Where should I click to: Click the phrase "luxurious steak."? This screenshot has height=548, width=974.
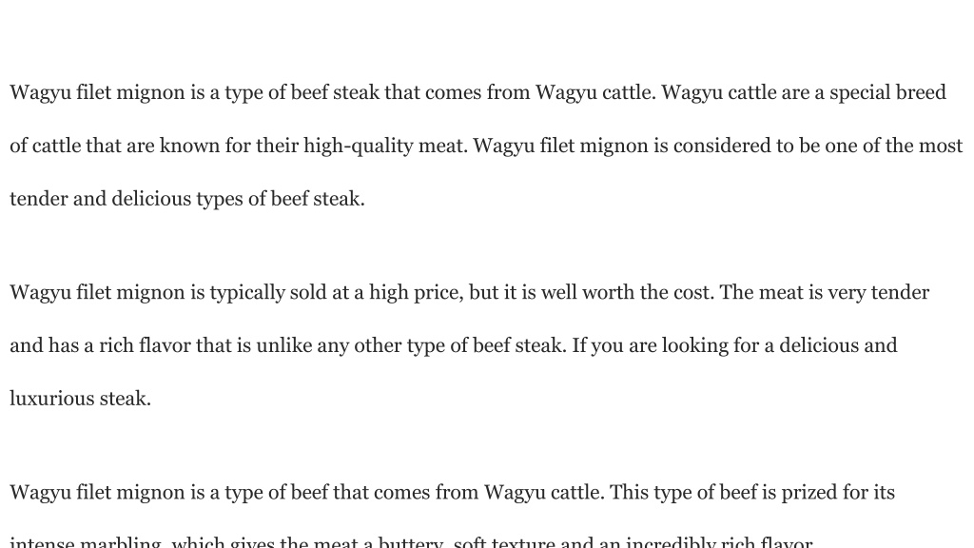click(80, 399)
